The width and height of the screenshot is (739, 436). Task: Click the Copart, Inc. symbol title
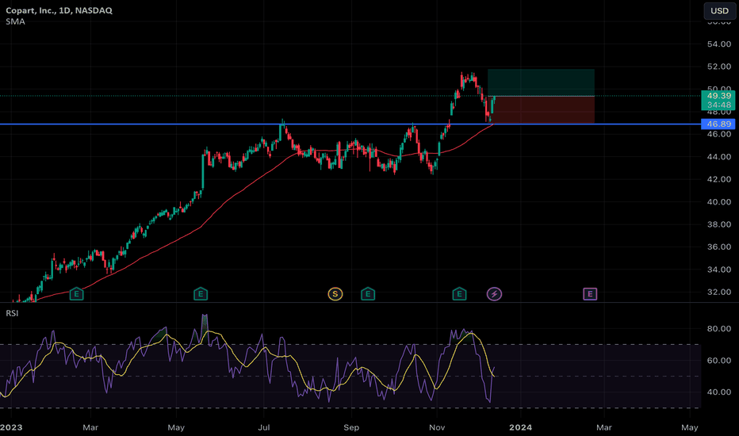[x=59, y=10]
